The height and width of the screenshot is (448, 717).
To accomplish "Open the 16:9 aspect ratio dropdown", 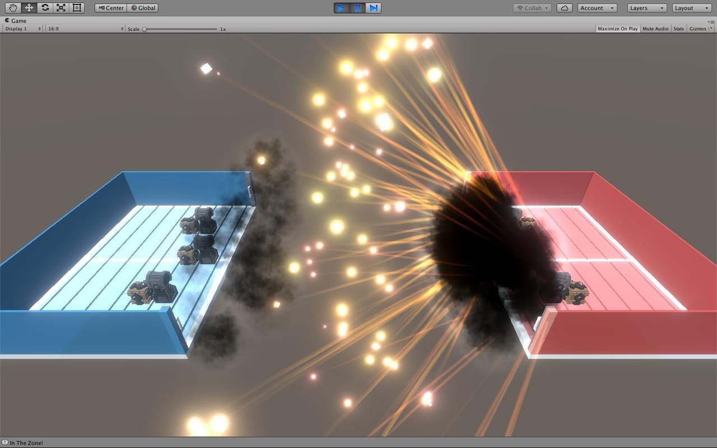I will point(85,29).
